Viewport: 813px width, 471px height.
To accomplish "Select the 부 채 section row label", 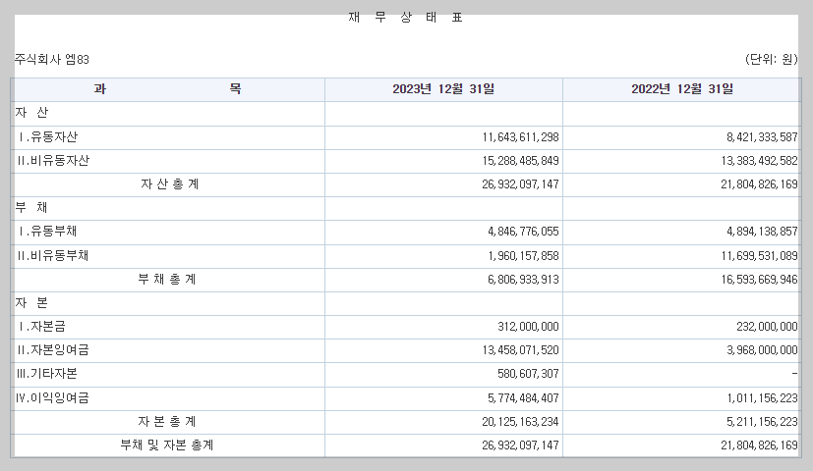I will [x=31, y=208].
